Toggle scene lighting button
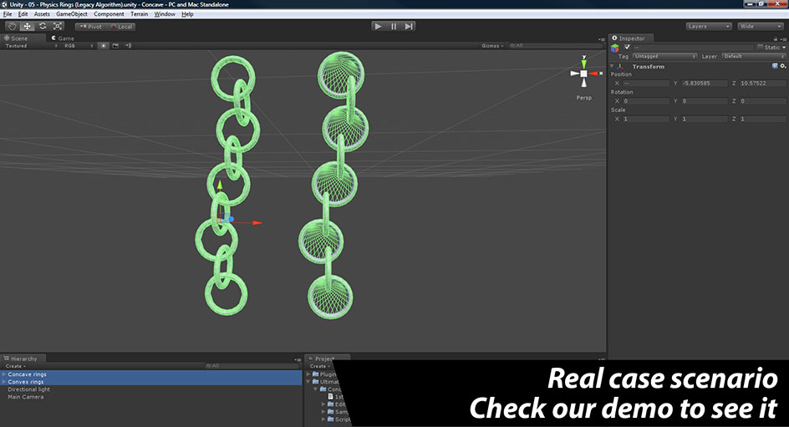789x427 pixels. [x=103, y=46]
